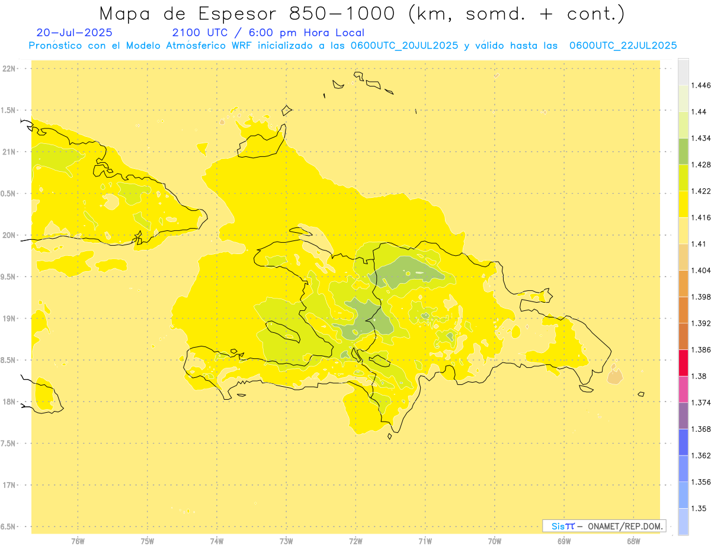Pick the red colorbar segment between 1.38 and 1.386
711x549 pixels.
tap(683, 363)
